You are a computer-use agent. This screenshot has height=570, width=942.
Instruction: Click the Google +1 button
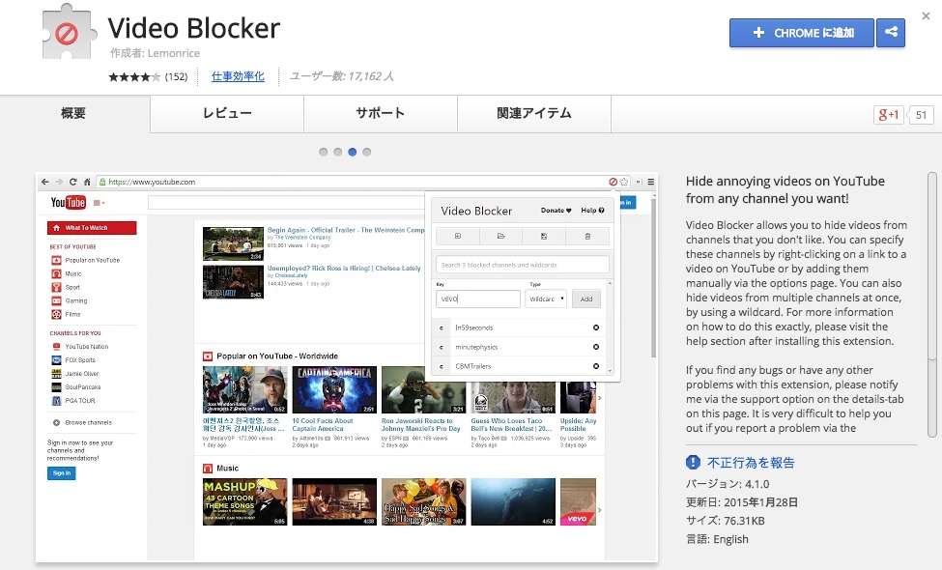pyautogui.click(x=889, y=115)
